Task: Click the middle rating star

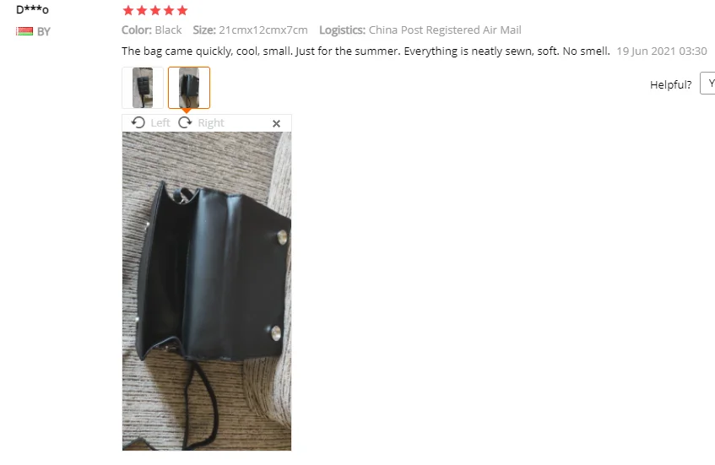Action: coord(155,10)
